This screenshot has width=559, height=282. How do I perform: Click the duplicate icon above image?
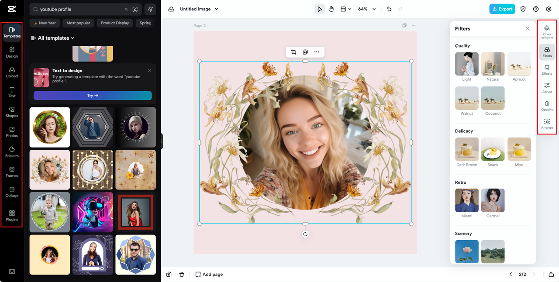tap(305, 52)
